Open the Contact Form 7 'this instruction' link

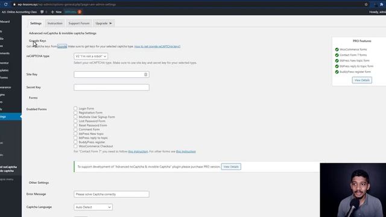coord(138,151)
